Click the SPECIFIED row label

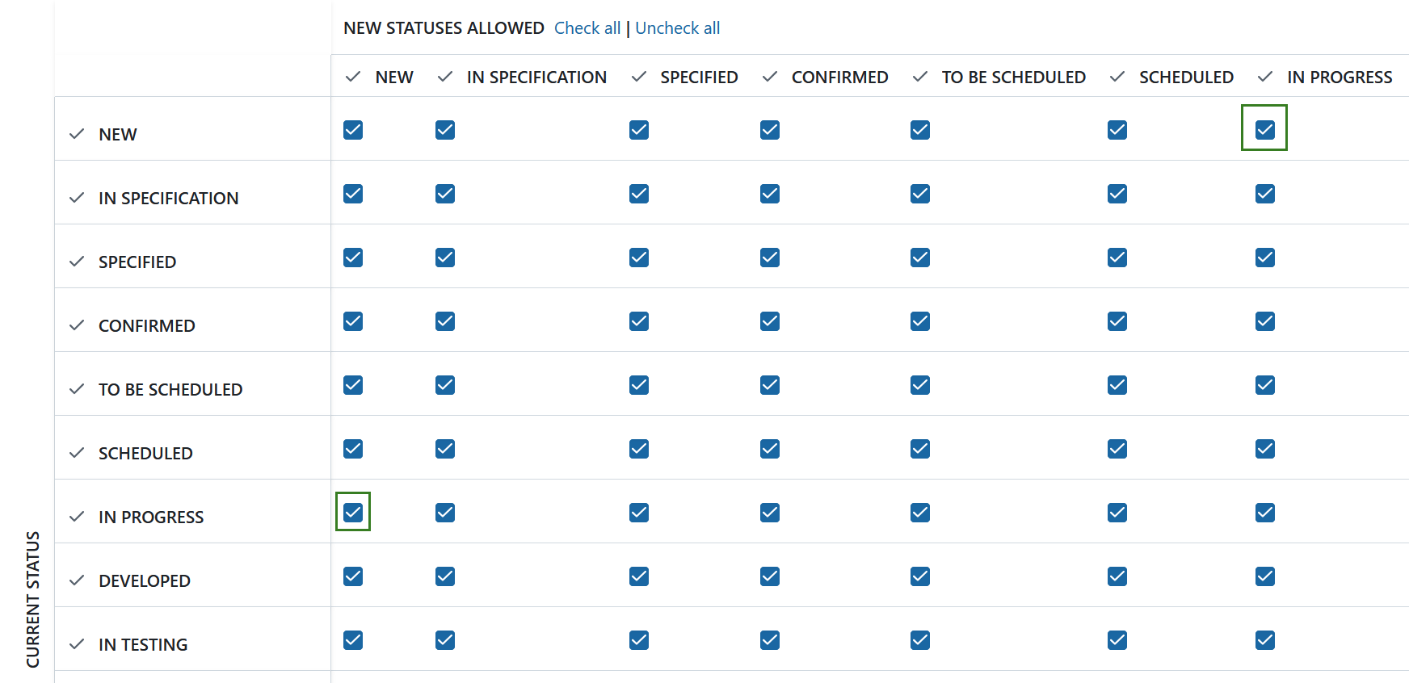(x=137, y=262)
